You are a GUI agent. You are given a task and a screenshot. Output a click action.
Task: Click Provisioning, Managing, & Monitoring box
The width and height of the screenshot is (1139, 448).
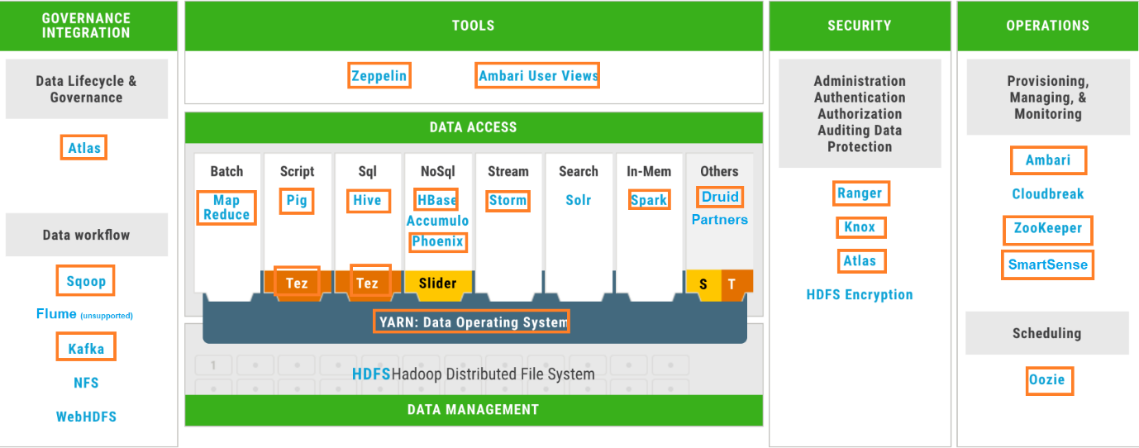[1048, 97]
